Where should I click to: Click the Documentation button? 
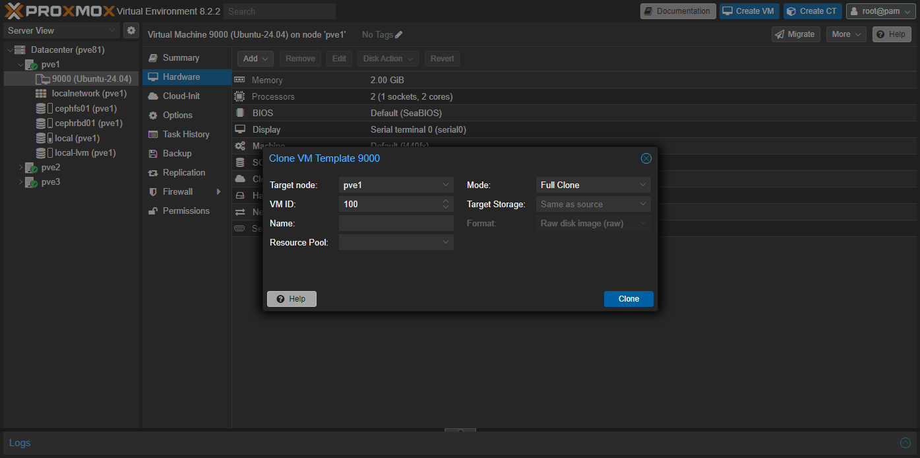coord(678,11)
